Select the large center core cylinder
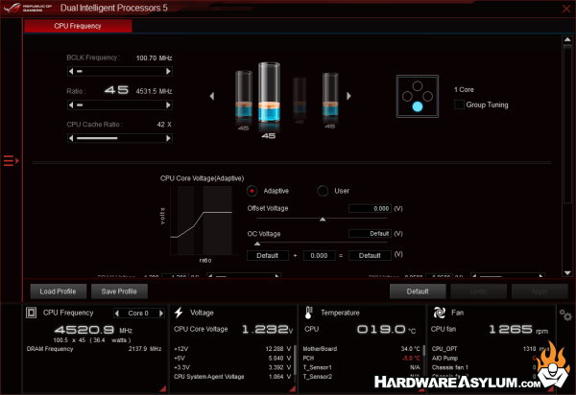 269,94
